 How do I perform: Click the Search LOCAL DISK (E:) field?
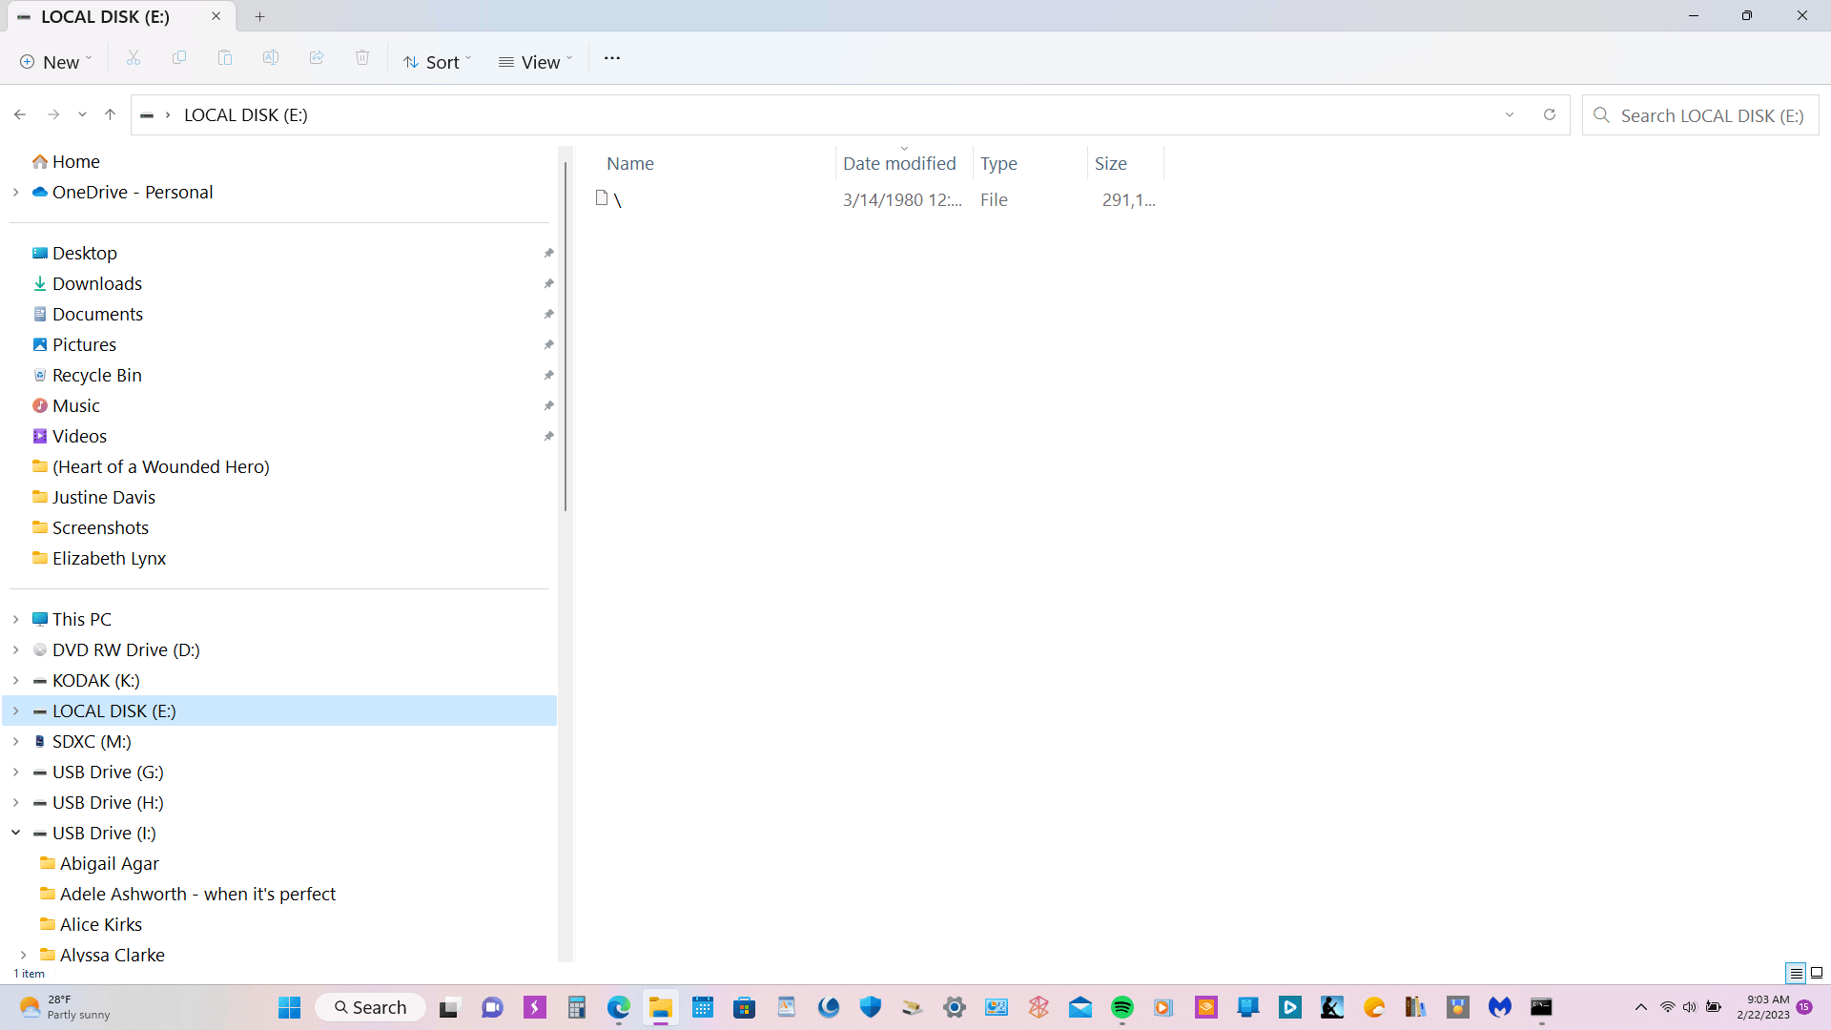coord(1711,115)
